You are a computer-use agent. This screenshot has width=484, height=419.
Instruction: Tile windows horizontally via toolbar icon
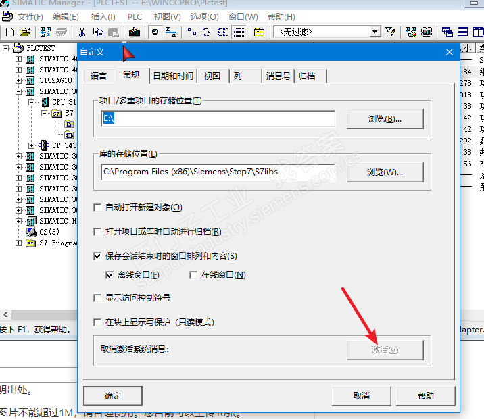tap(462, 32)
